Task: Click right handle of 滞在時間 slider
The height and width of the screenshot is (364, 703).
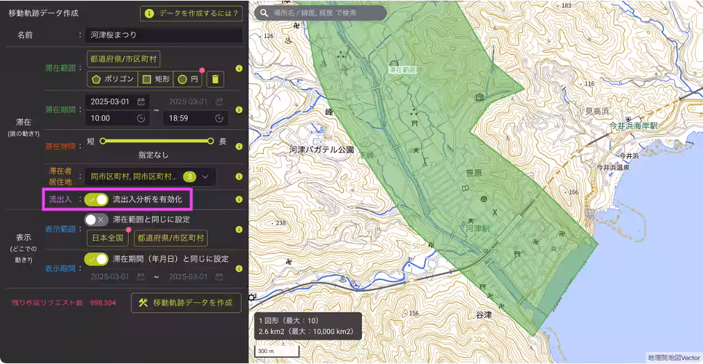Action: pyautogui.click(x=211, y=141)
